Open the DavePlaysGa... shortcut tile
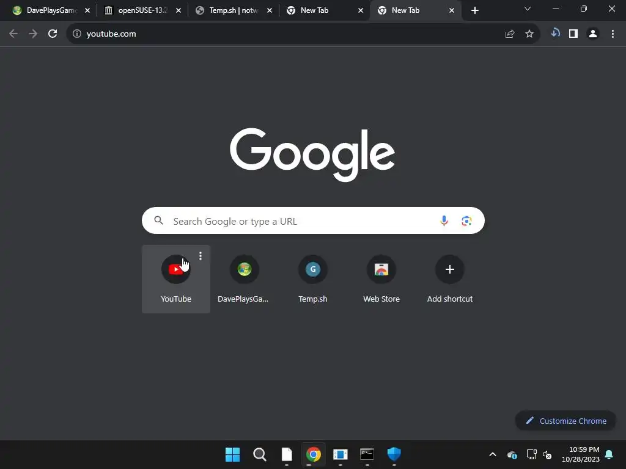626x469 pixels. coord(244,278)
